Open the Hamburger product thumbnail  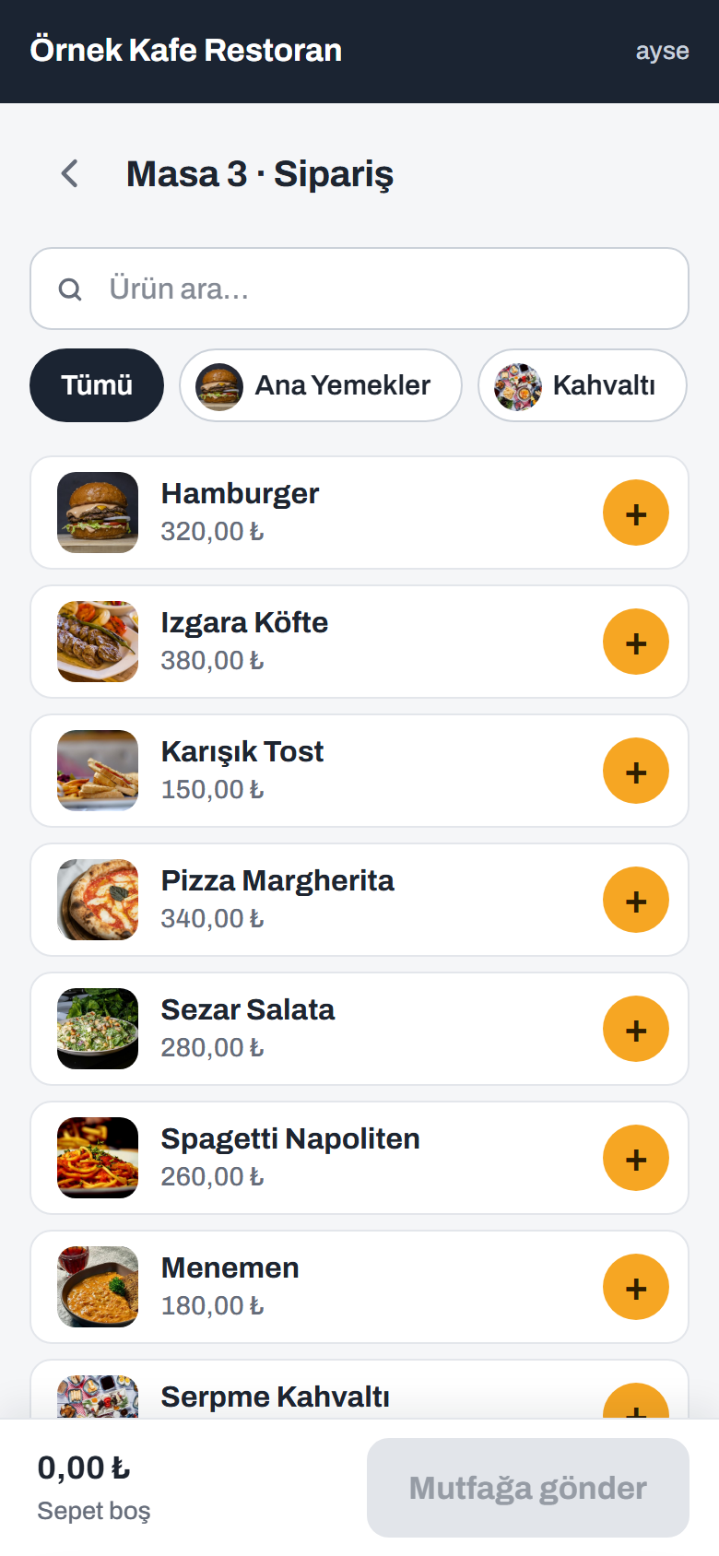pyautogui.click(x=98, y=513)
